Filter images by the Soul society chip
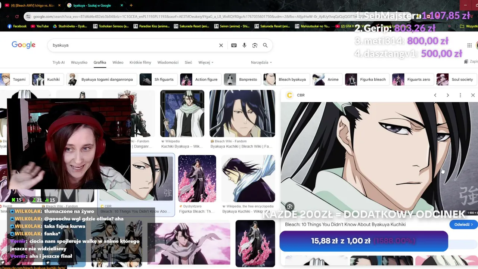Image resolution: width=478 pixels, height=269 pixels. [457, 80]
